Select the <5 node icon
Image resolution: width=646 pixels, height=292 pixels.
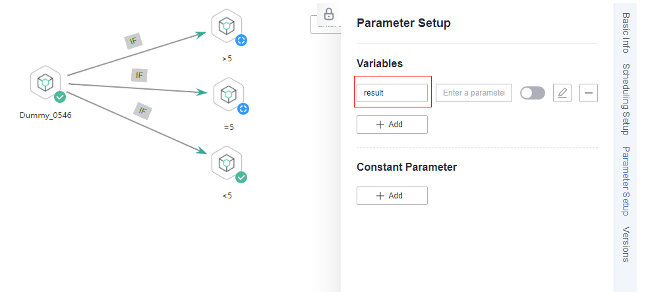click(227, 163)
